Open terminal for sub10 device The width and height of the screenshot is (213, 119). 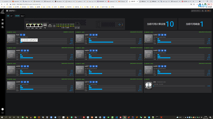click(x=91, y=82)
